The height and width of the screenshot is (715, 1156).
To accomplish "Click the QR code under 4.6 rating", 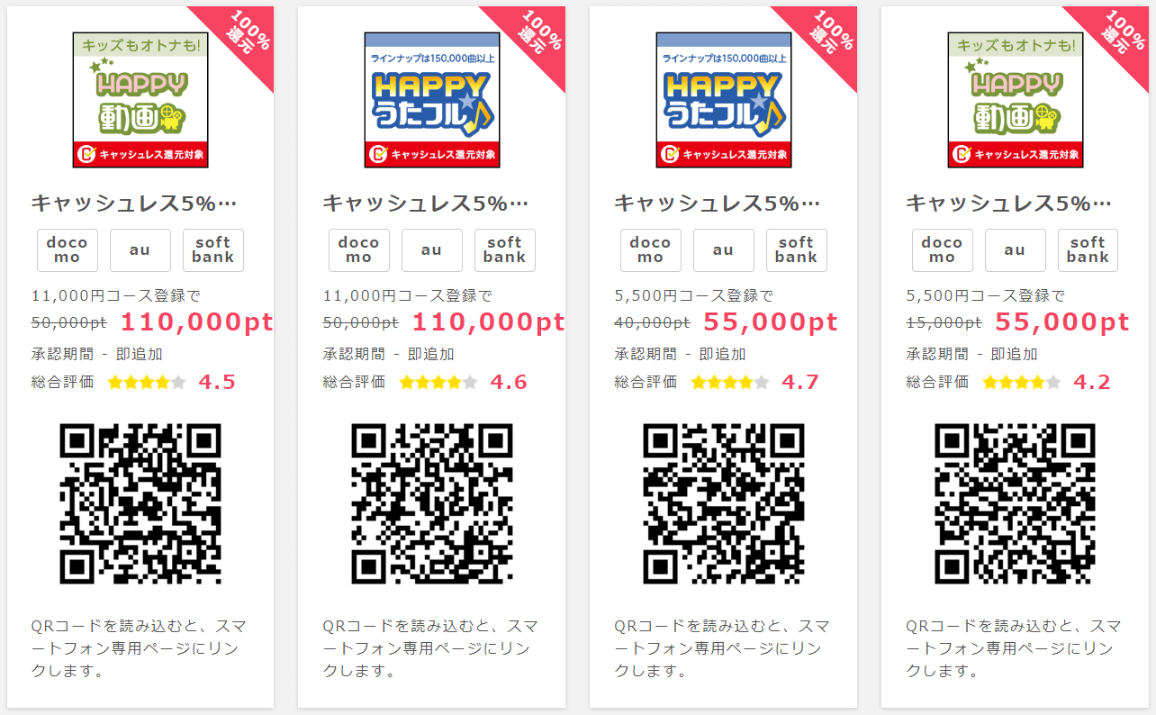I will coord(432,503).
